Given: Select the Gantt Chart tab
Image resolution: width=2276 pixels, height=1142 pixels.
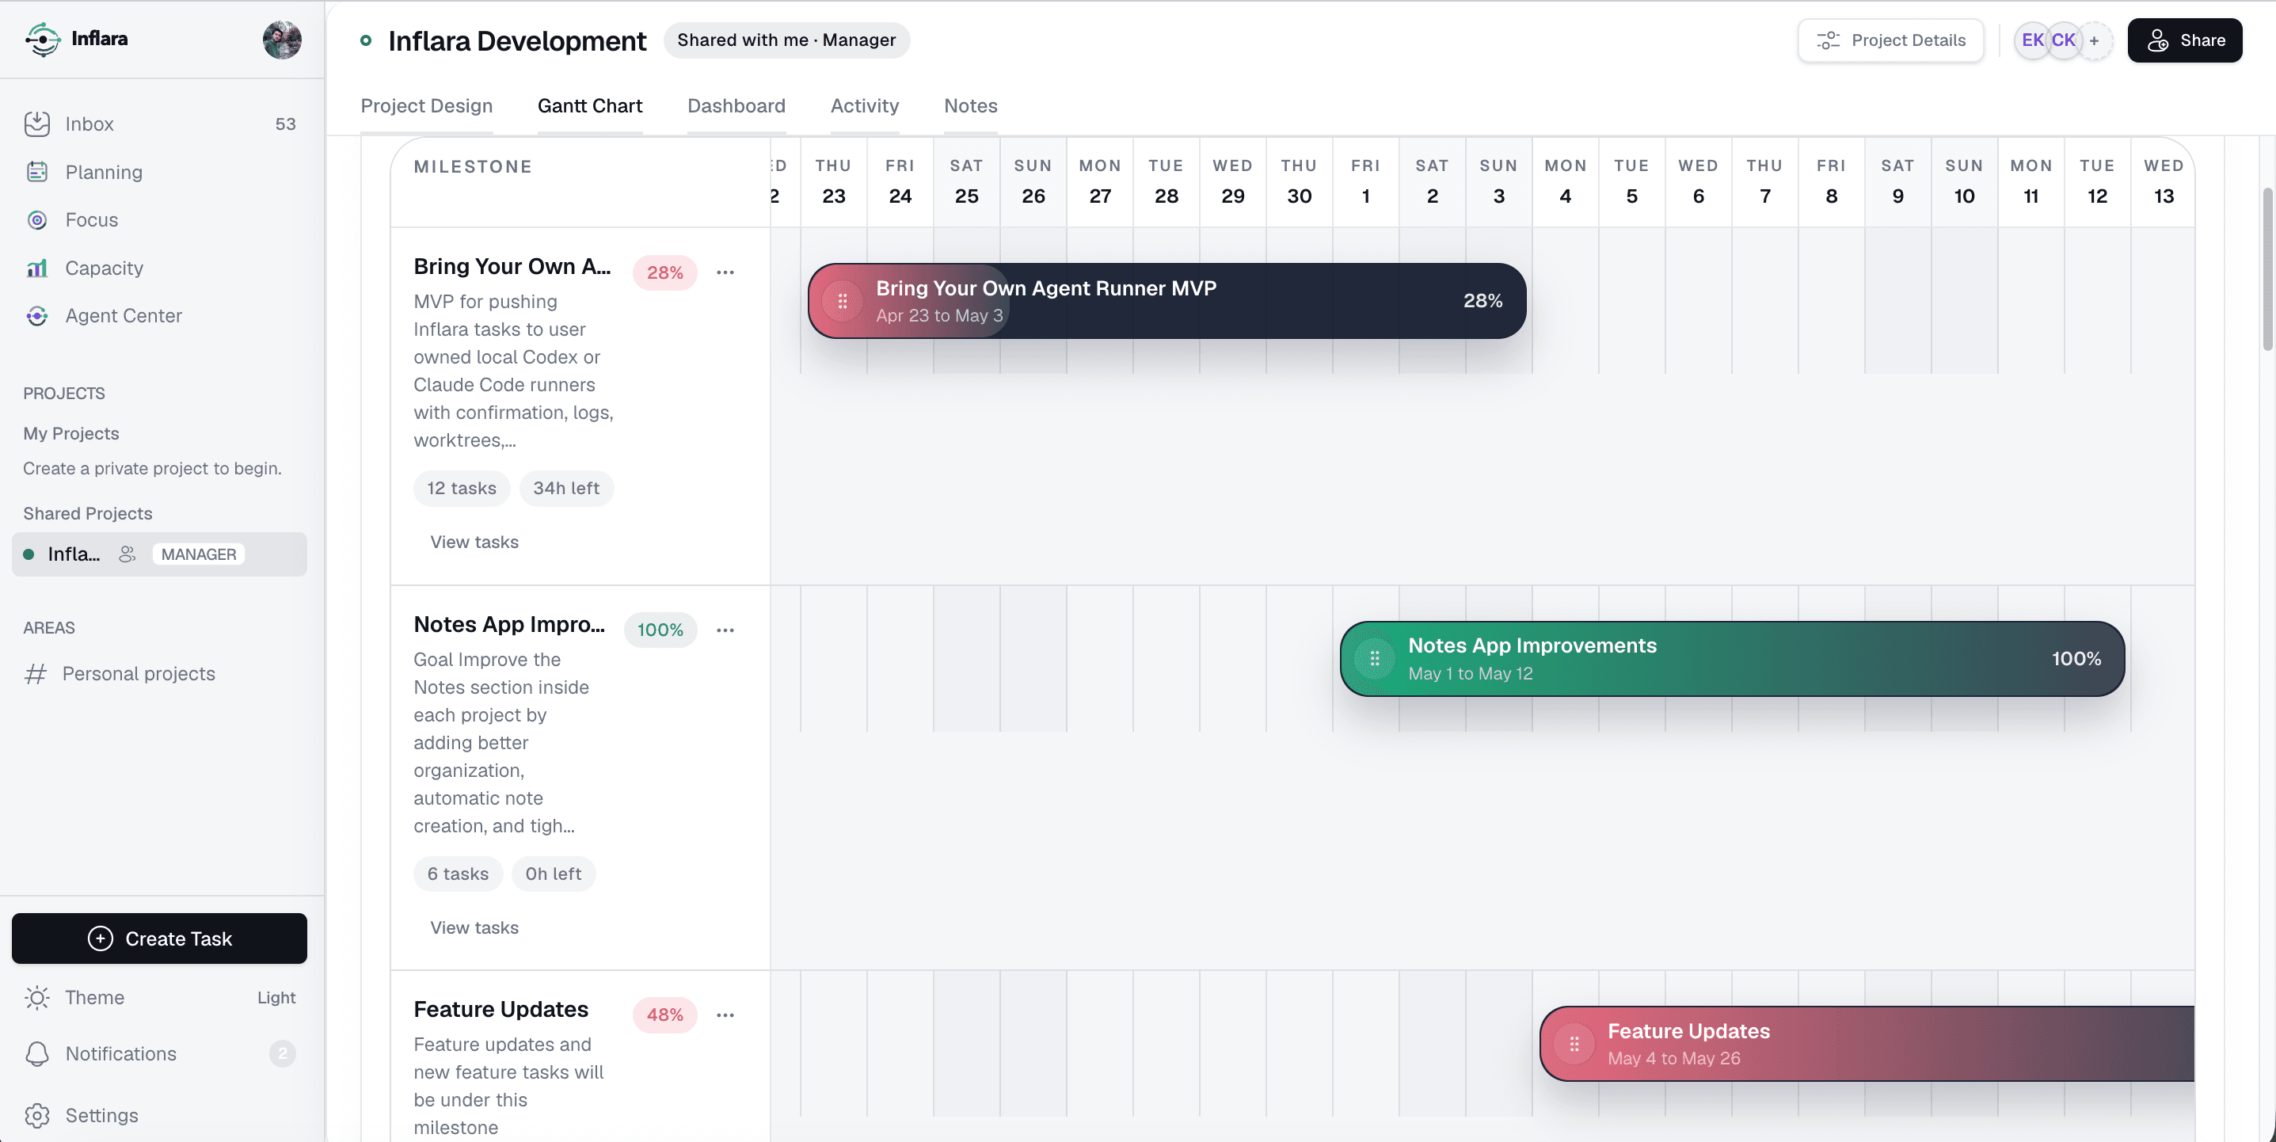Looking at the screenshot, I should 589,105.
